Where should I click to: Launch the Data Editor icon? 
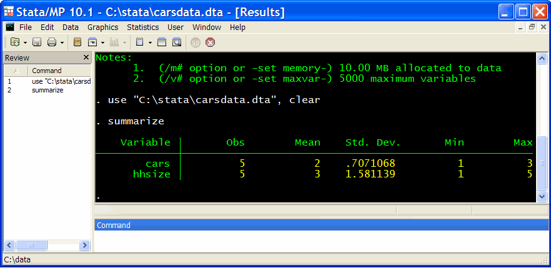pos(162,42)
